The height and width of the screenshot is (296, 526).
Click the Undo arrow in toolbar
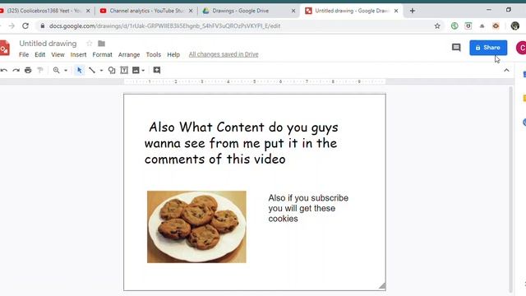(3, 70)
